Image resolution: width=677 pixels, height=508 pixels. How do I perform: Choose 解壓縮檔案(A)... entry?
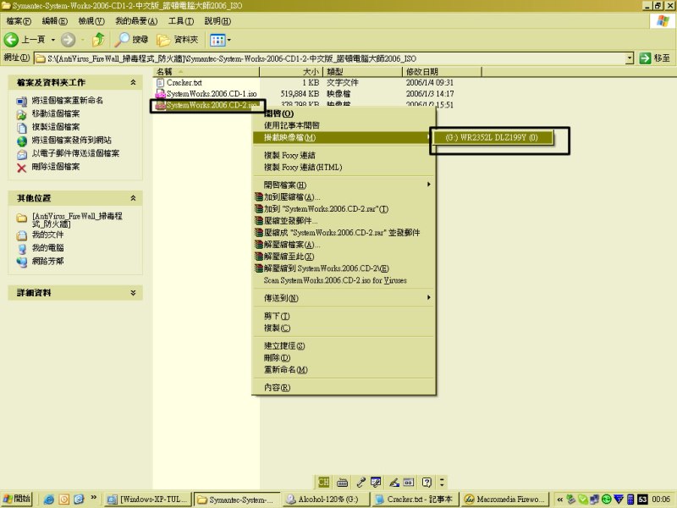tap(344, 245)
